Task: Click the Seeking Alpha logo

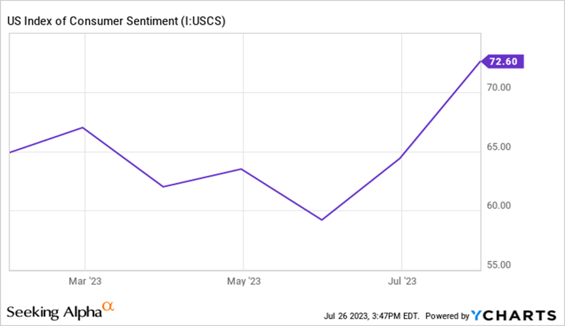Action: pos(54,311)
